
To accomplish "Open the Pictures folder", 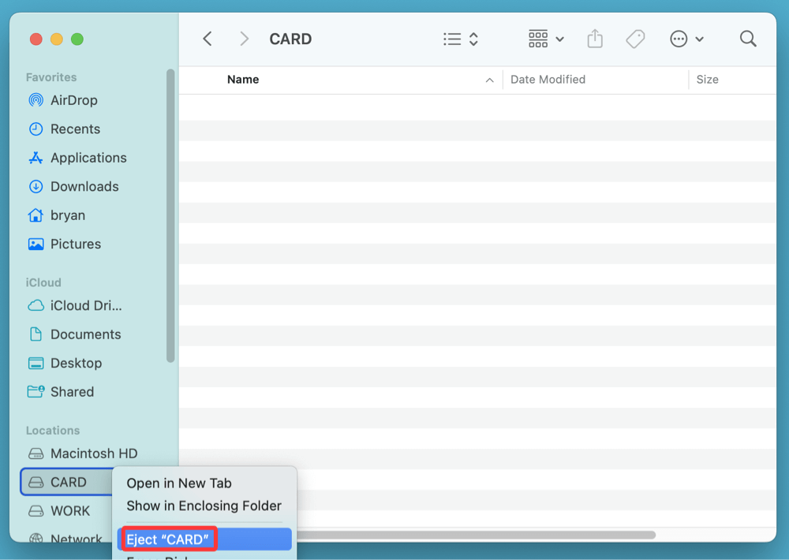I will 73,244.
